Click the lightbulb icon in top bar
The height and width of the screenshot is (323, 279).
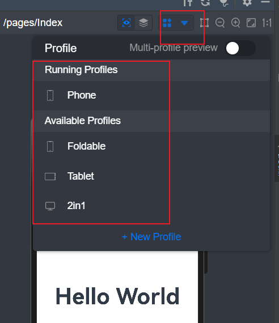[225, 3]
